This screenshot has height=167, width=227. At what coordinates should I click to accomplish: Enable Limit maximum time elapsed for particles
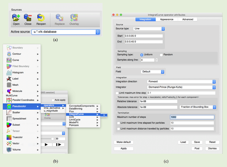(x=119, y=123)
